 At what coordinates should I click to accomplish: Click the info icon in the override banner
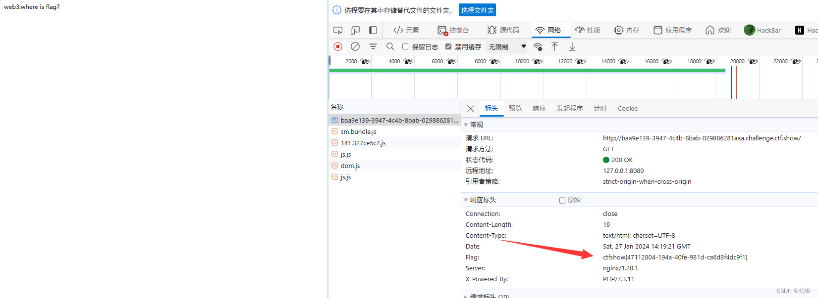pyautogui.click(x=337, y=10)
